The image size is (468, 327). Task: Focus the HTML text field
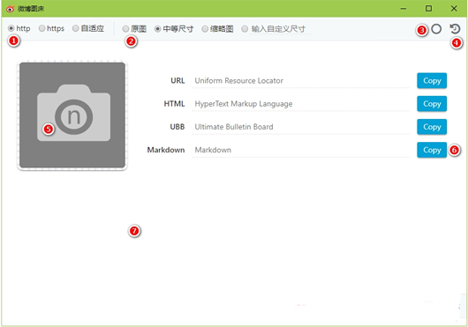301,104
